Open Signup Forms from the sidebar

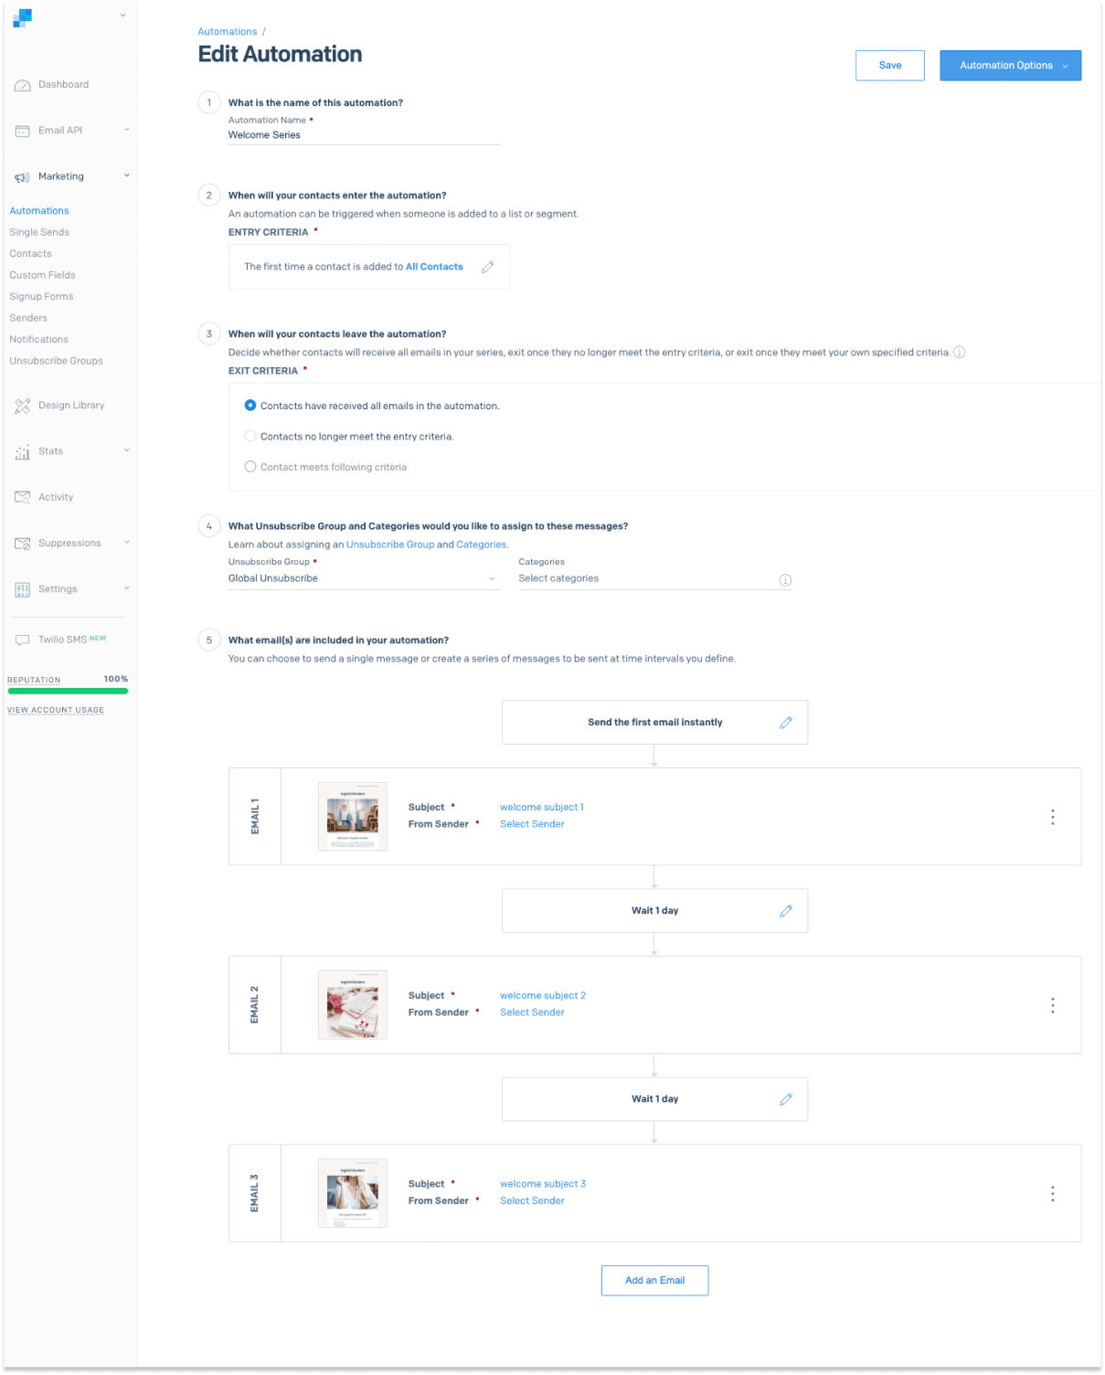point(41,296)
